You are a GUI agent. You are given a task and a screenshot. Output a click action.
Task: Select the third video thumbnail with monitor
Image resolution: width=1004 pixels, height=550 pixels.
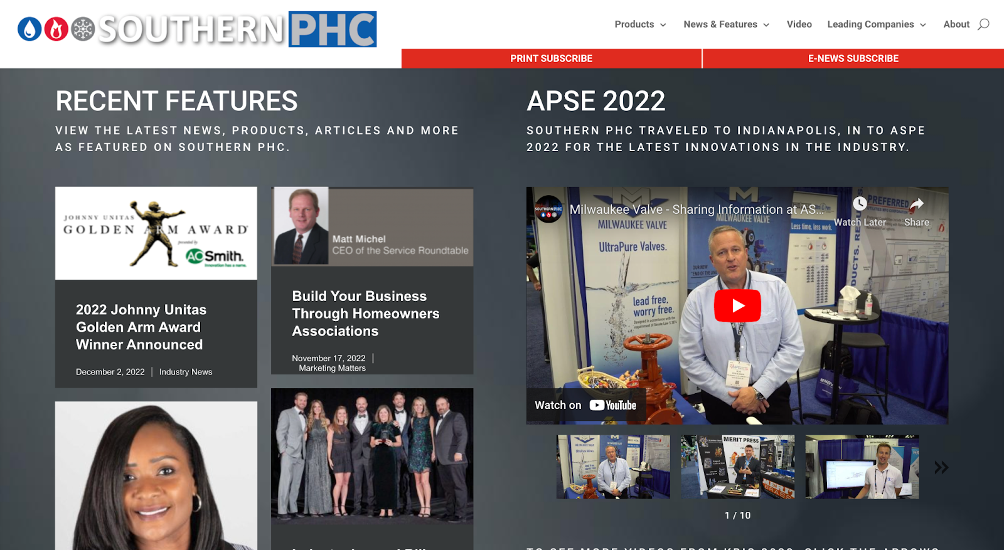click(x=862, y=467)
